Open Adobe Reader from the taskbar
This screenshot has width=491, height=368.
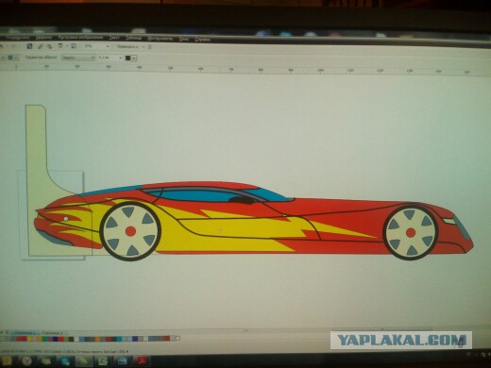point(142,361)
